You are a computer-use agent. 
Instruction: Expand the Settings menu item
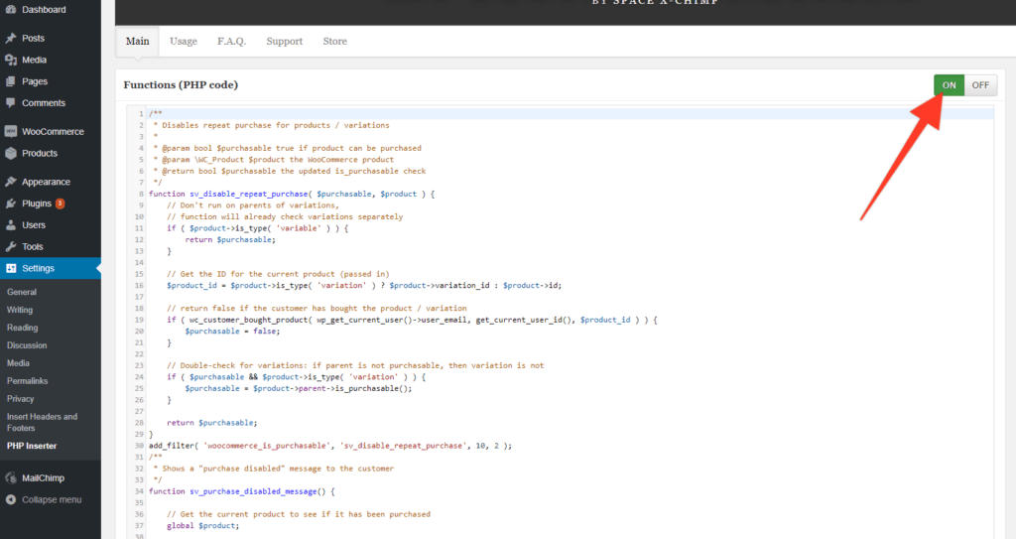pyautogui.click(x=39, y=269)
